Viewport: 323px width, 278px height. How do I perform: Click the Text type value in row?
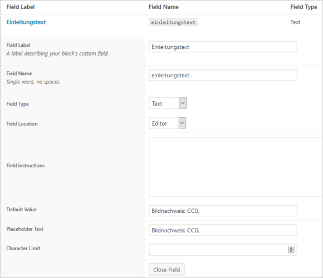coord(295,22)
